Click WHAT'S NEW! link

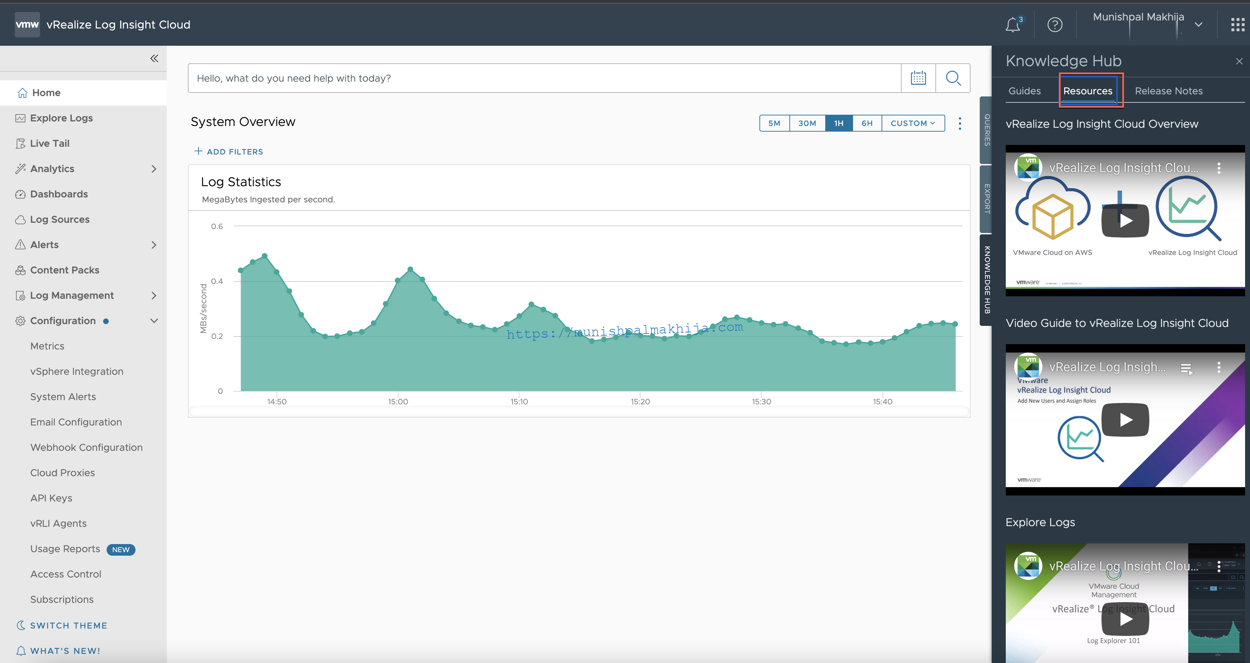[65, 651]
